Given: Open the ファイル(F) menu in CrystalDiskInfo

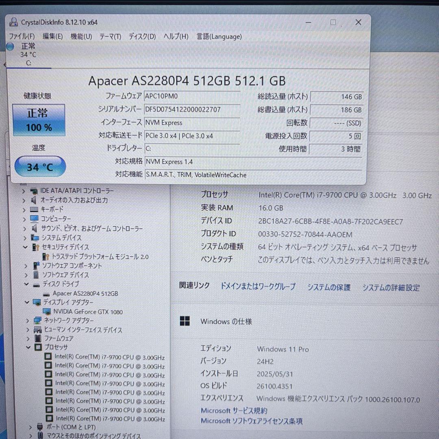Looking at the screenshot, I should 22,37.
